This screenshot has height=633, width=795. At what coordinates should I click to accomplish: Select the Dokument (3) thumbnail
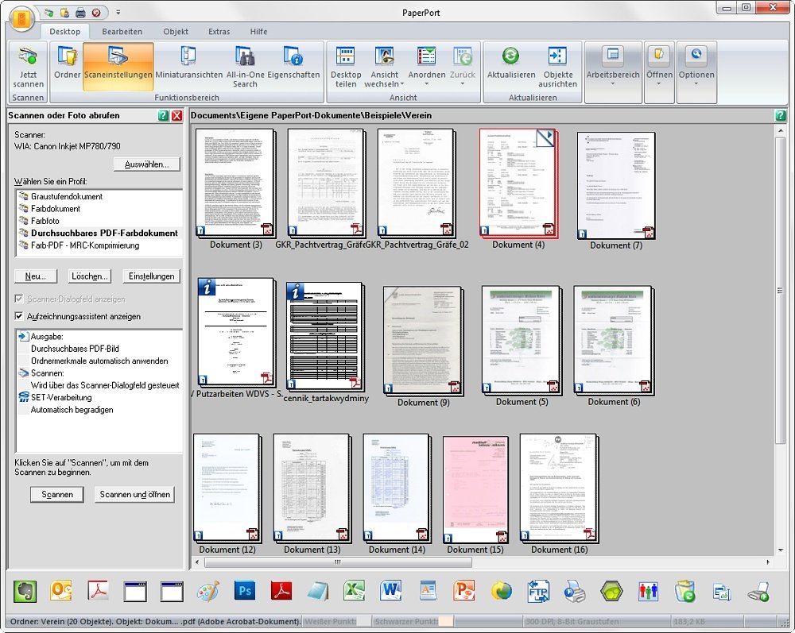235,183
